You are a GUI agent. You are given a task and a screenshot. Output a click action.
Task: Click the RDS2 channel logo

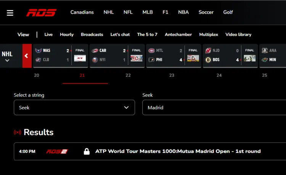pos(57,151)
